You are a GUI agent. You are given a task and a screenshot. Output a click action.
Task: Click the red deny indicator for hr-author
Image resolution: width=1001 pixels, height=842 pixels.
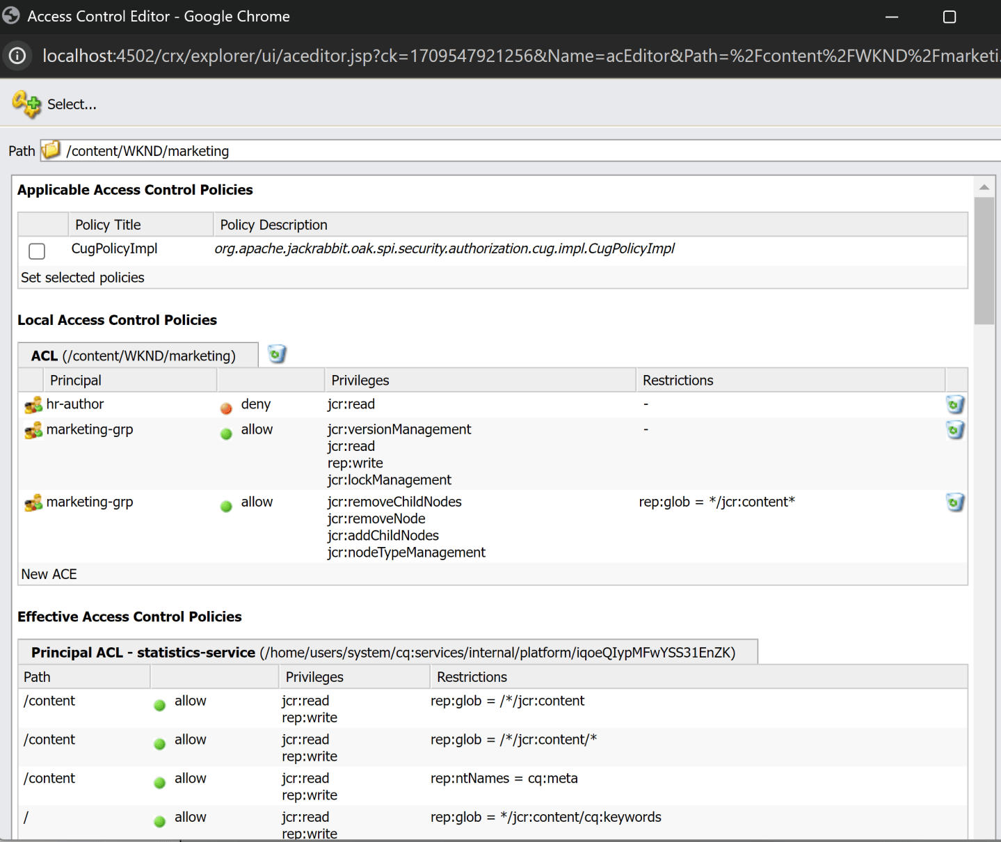pyautogui.click(x=226, y=408)
